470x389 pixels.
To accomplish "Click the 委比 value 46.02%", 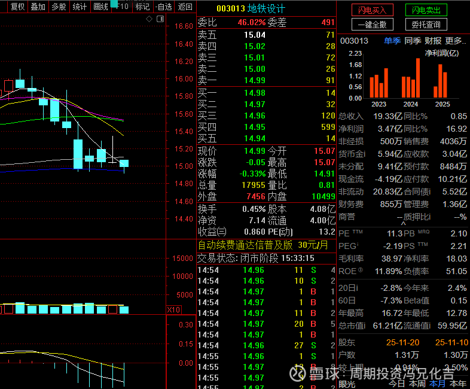I will (252, 23).
